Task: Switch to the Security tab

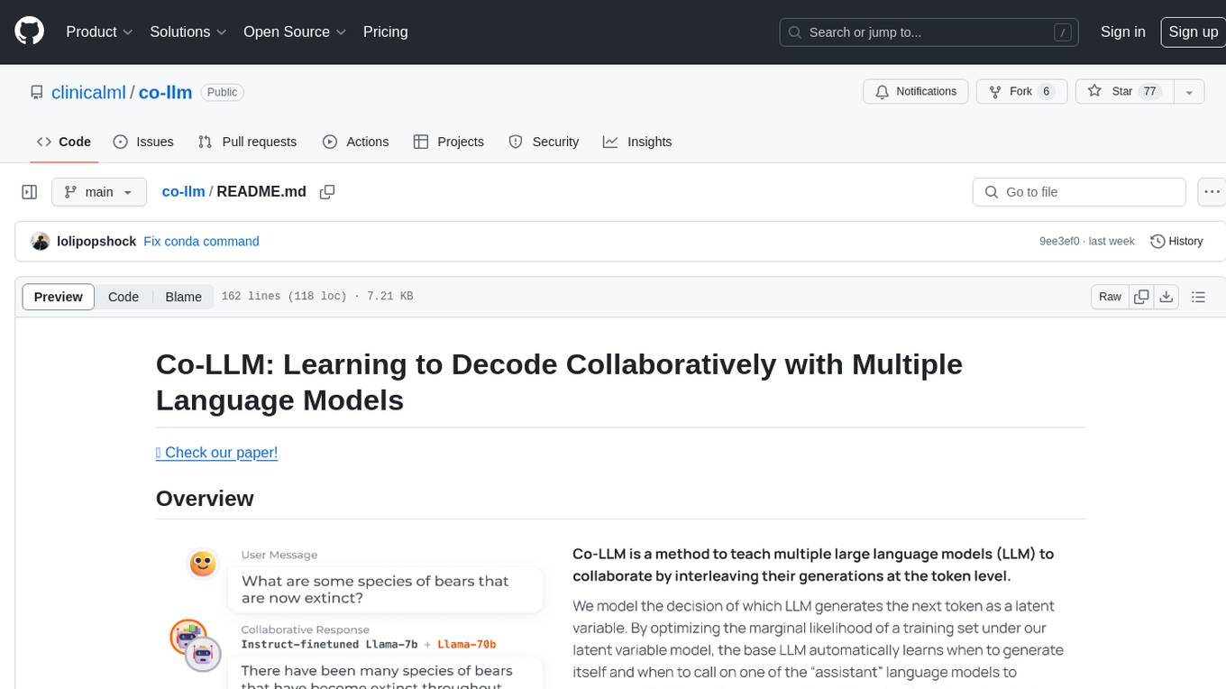Action: [544, 142]
